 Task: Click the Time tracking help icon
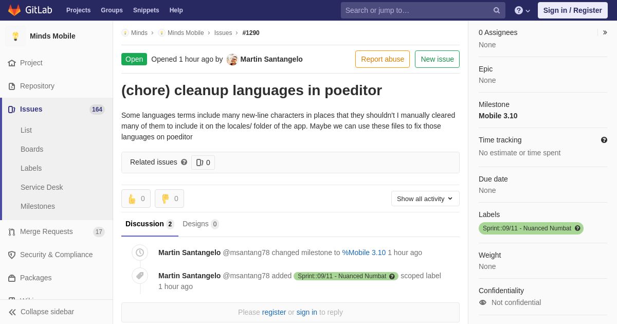point(604,140)
